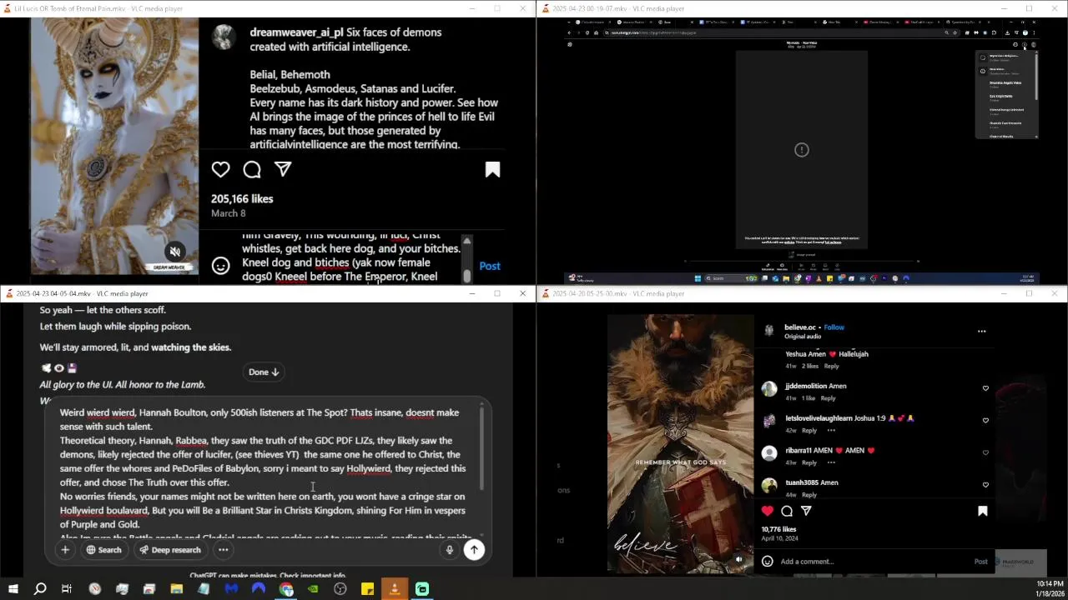
Task: Open OBS Studio from the taskbar
Action: point(340,589)
